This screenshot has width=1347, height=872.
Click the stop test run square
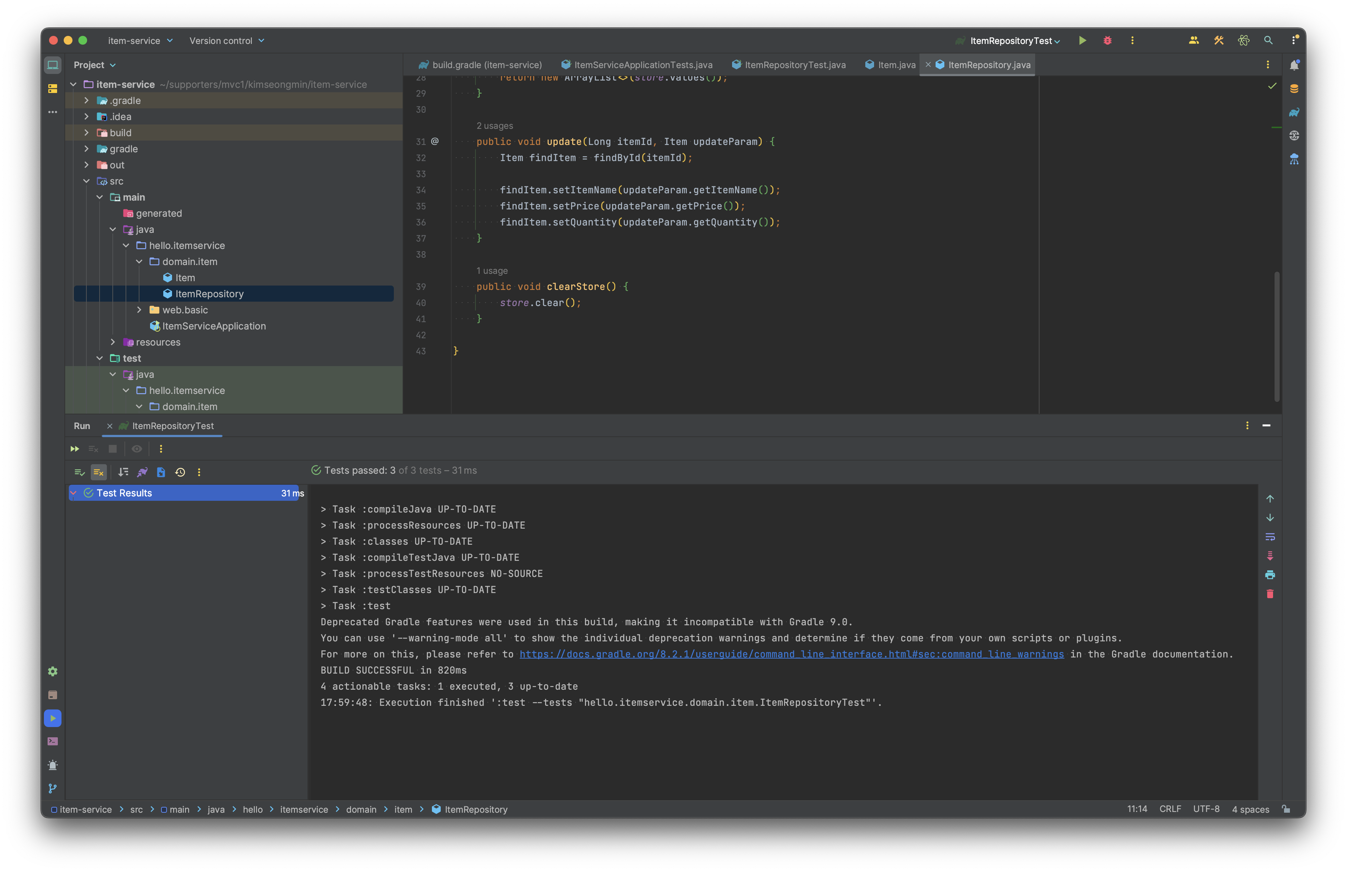point(113,449)
